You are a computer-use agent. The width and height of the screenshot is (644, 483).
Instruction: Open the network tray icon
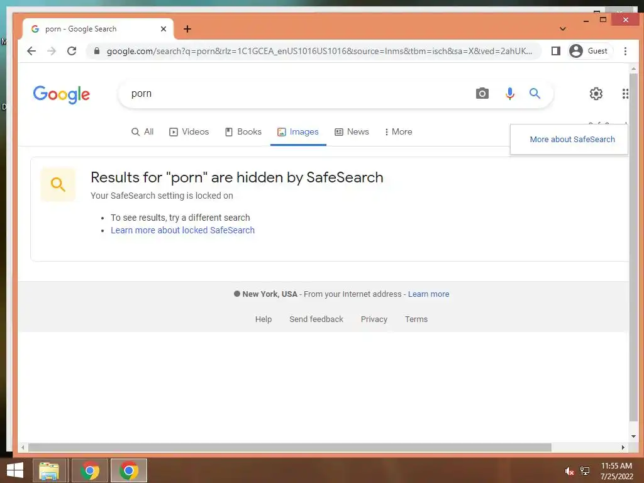pos(585,471)
